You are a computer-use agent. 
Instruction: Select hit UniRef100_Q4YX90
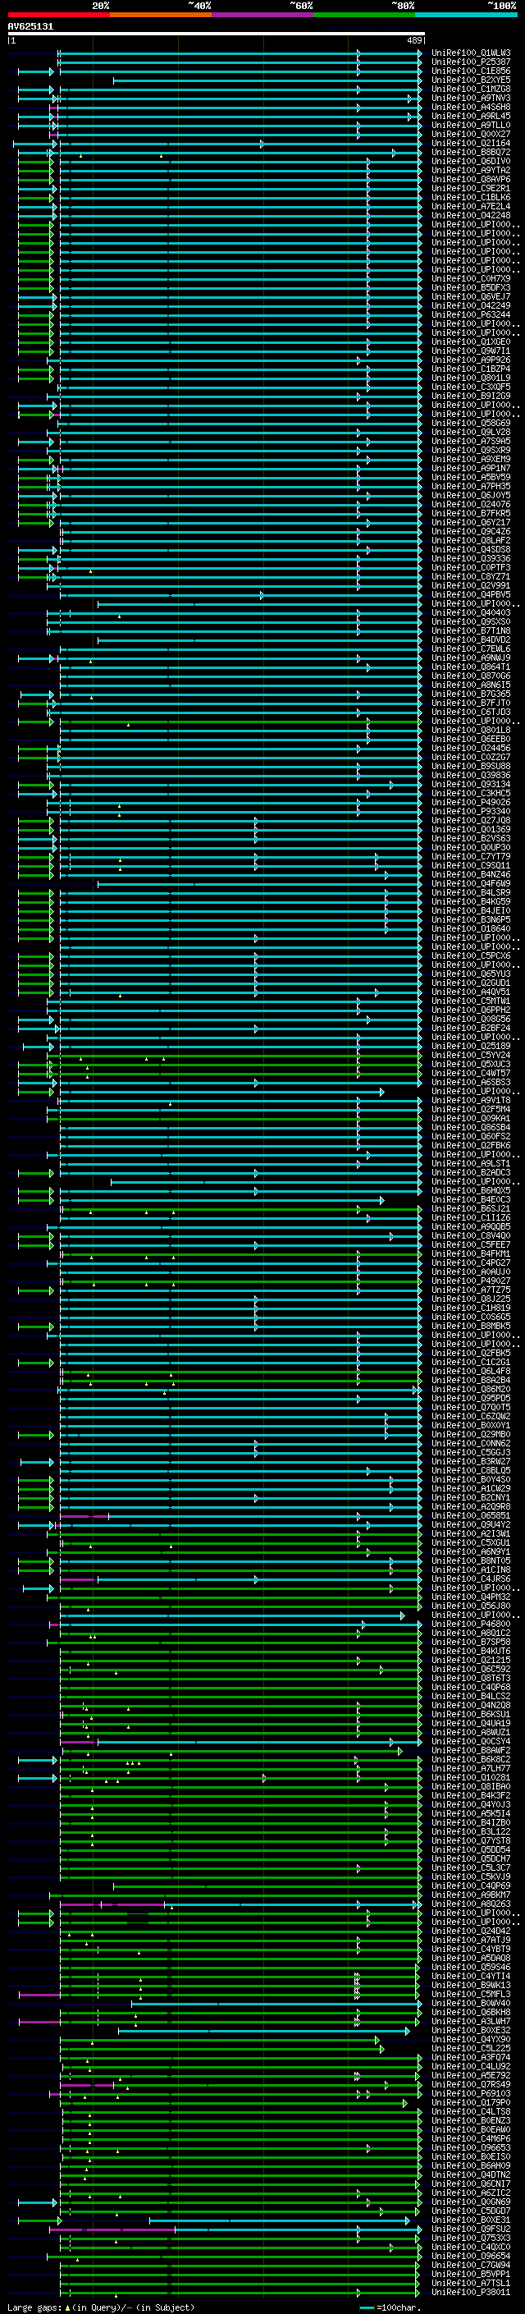pyautogui.click(x=471, y=2039)
